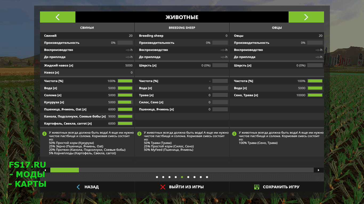Select the BREEDING SHEEP column header

coord(182,28)
